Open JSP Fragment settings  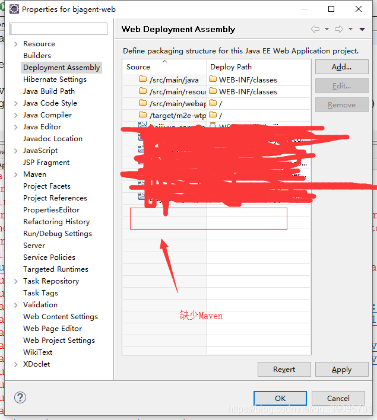tap(46, 163)
